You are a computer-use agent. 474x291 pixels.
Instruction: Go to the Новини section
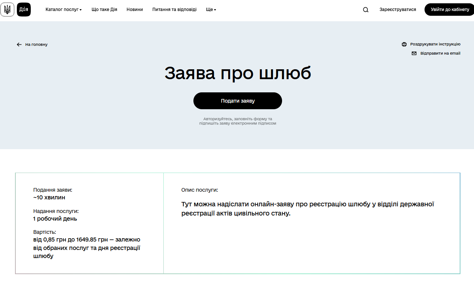tap(135, 10)
